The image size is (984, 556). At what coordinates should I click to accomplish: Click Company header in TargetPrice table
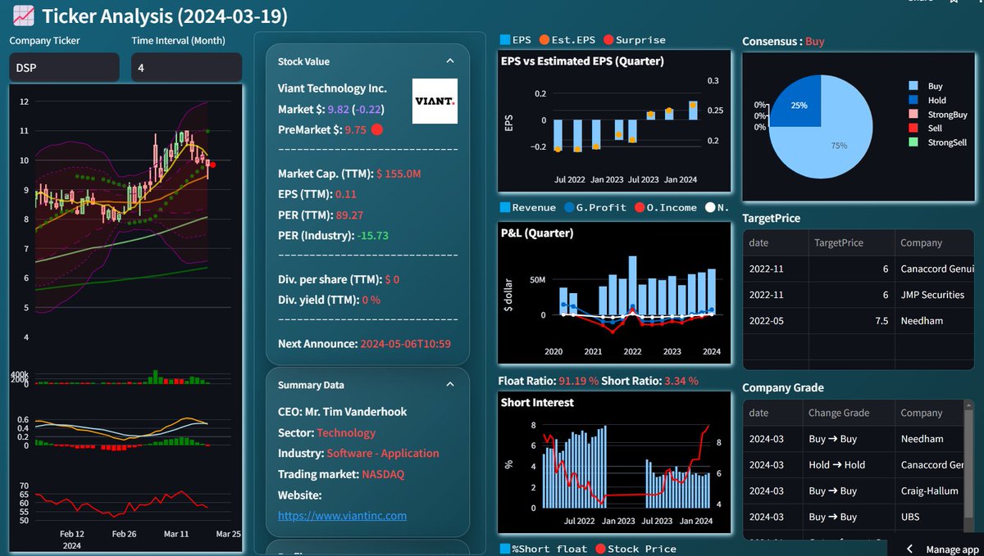[x=934, y=242]
